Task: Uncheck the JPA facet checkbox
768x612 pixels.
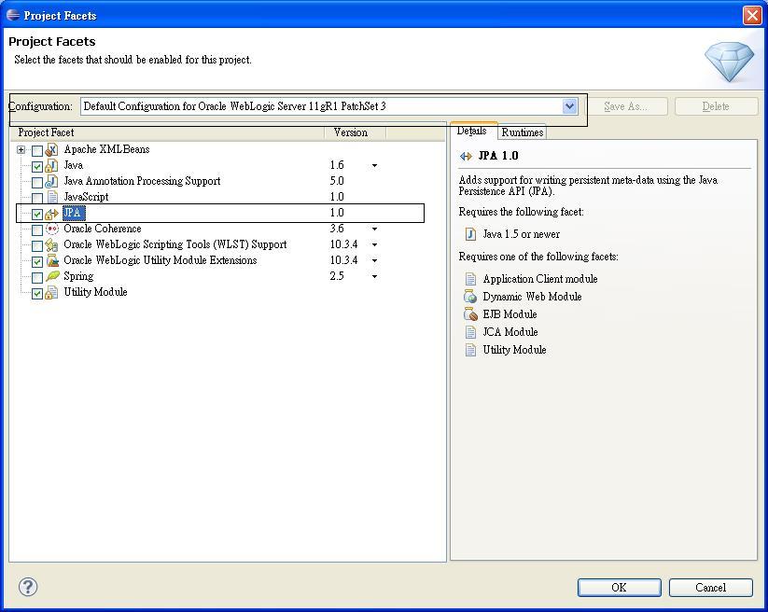Action: coord(37,214)
